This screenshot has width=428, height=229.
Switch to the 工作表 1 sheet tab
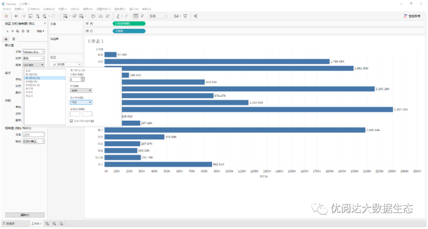[x=36, y=223]
